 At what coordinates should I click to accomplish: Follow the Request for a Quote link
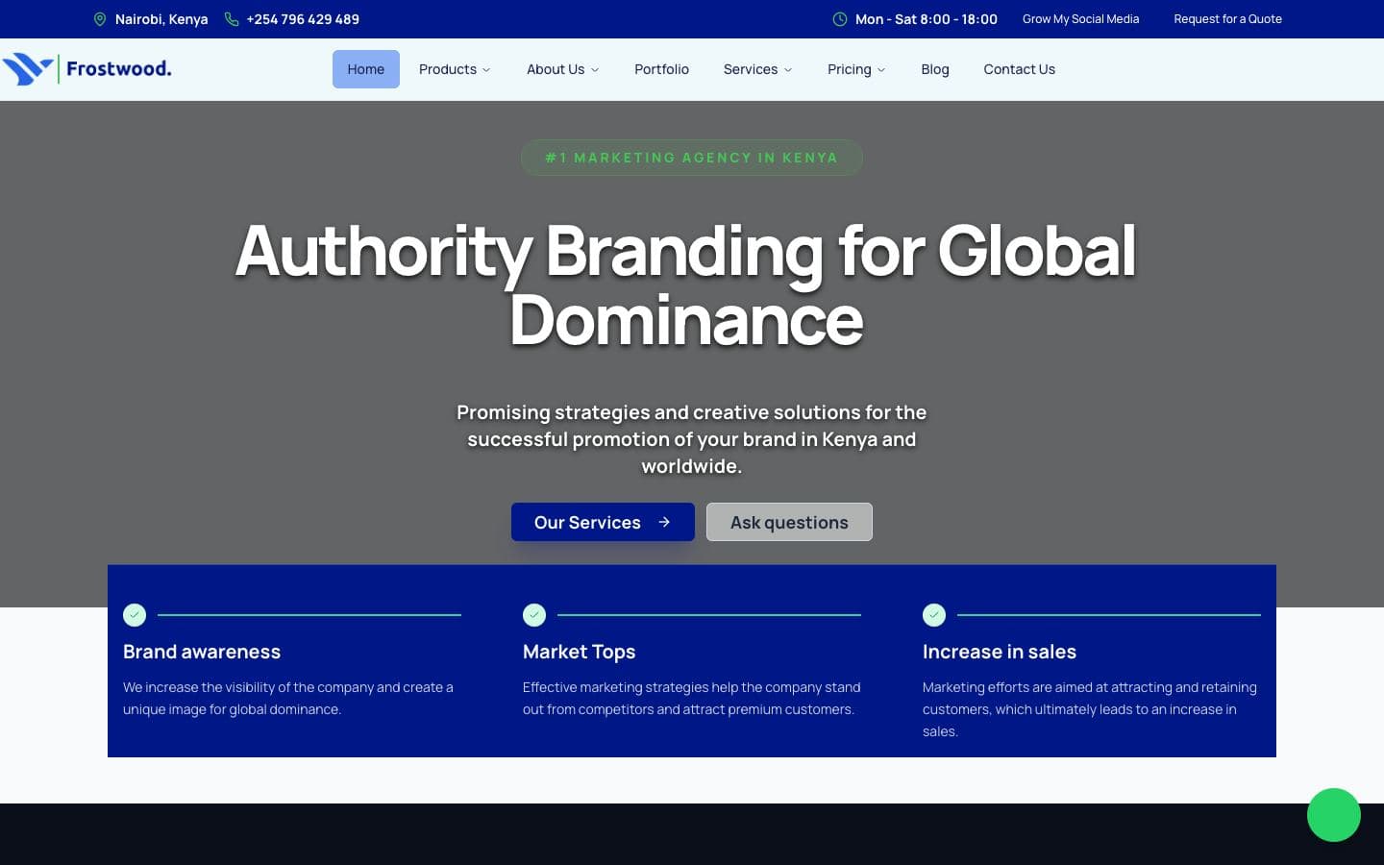point(1227,19)
